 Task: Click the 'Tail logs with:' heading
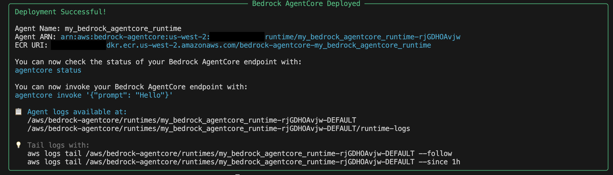(x=58, y=145)
